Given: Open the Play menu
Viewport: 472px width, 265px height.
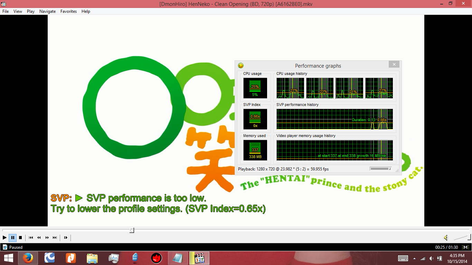Looking at the screenshot, I should pyautogui.click(x=31, y=11).
